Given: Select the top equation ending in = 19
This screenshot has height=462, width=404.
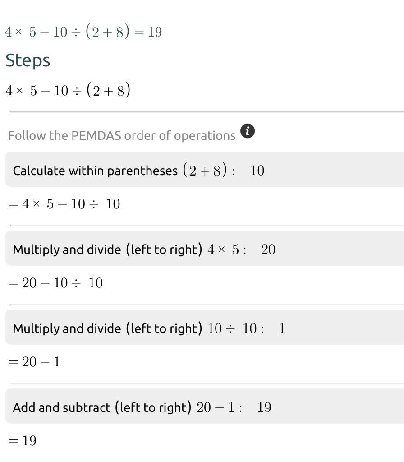Looking at the screenshot, I should click(83, 32).
